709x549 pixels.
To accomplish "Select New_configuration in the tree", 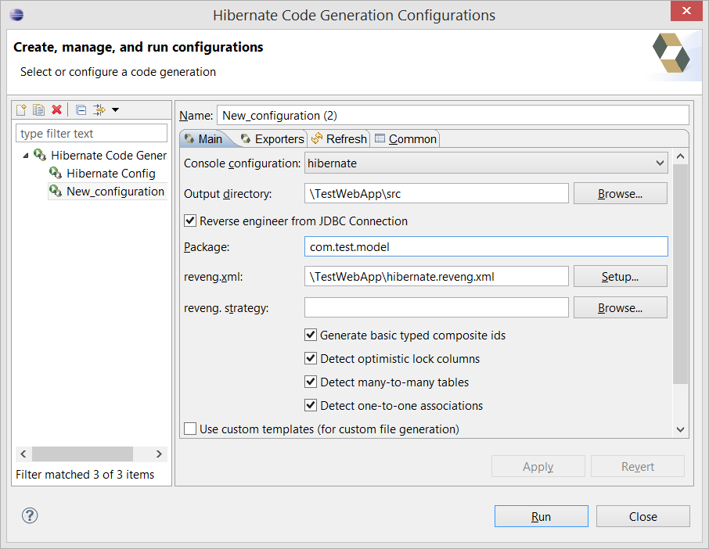I will pyautogui.click(x=115, y=192).
